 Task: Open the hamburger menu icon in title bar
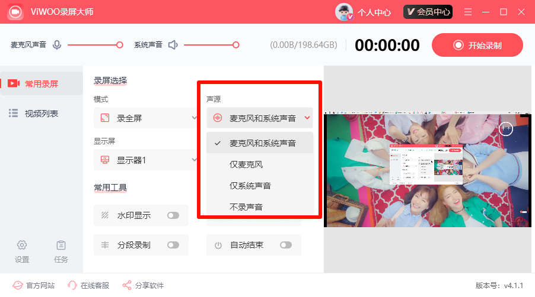(x=468, y=12)
